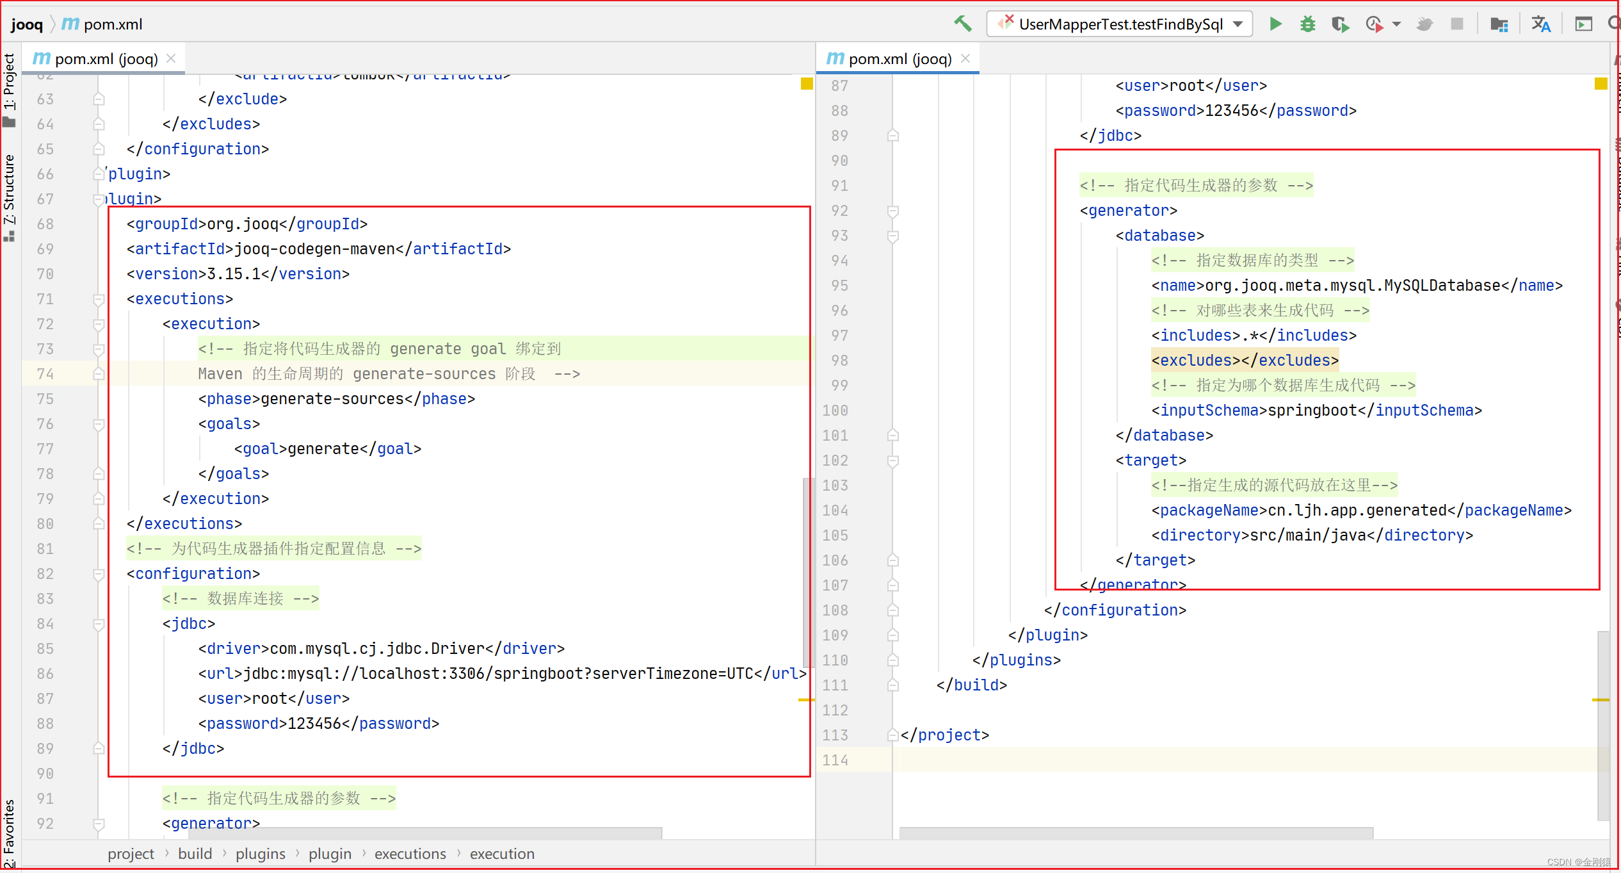
Task: Toggle the Favorites tool window
Action: (x=10, y=829)
